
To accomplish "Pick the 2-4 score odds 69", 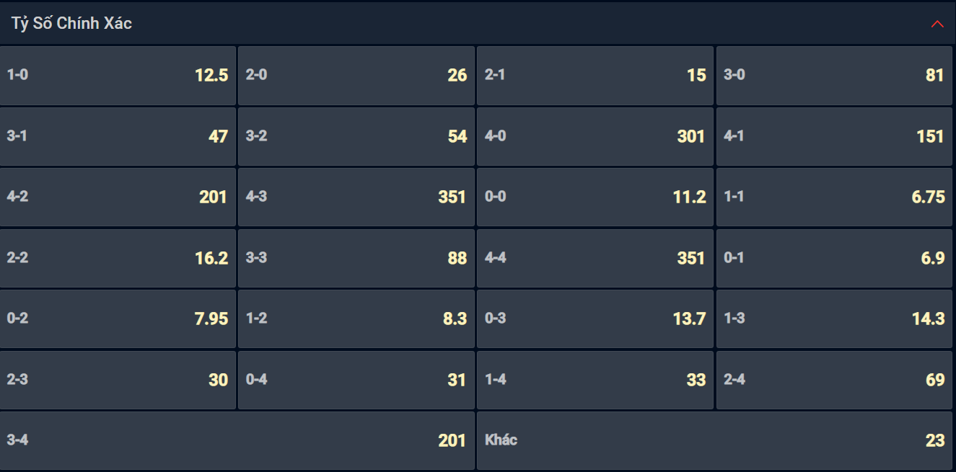I will pos(835,380).
